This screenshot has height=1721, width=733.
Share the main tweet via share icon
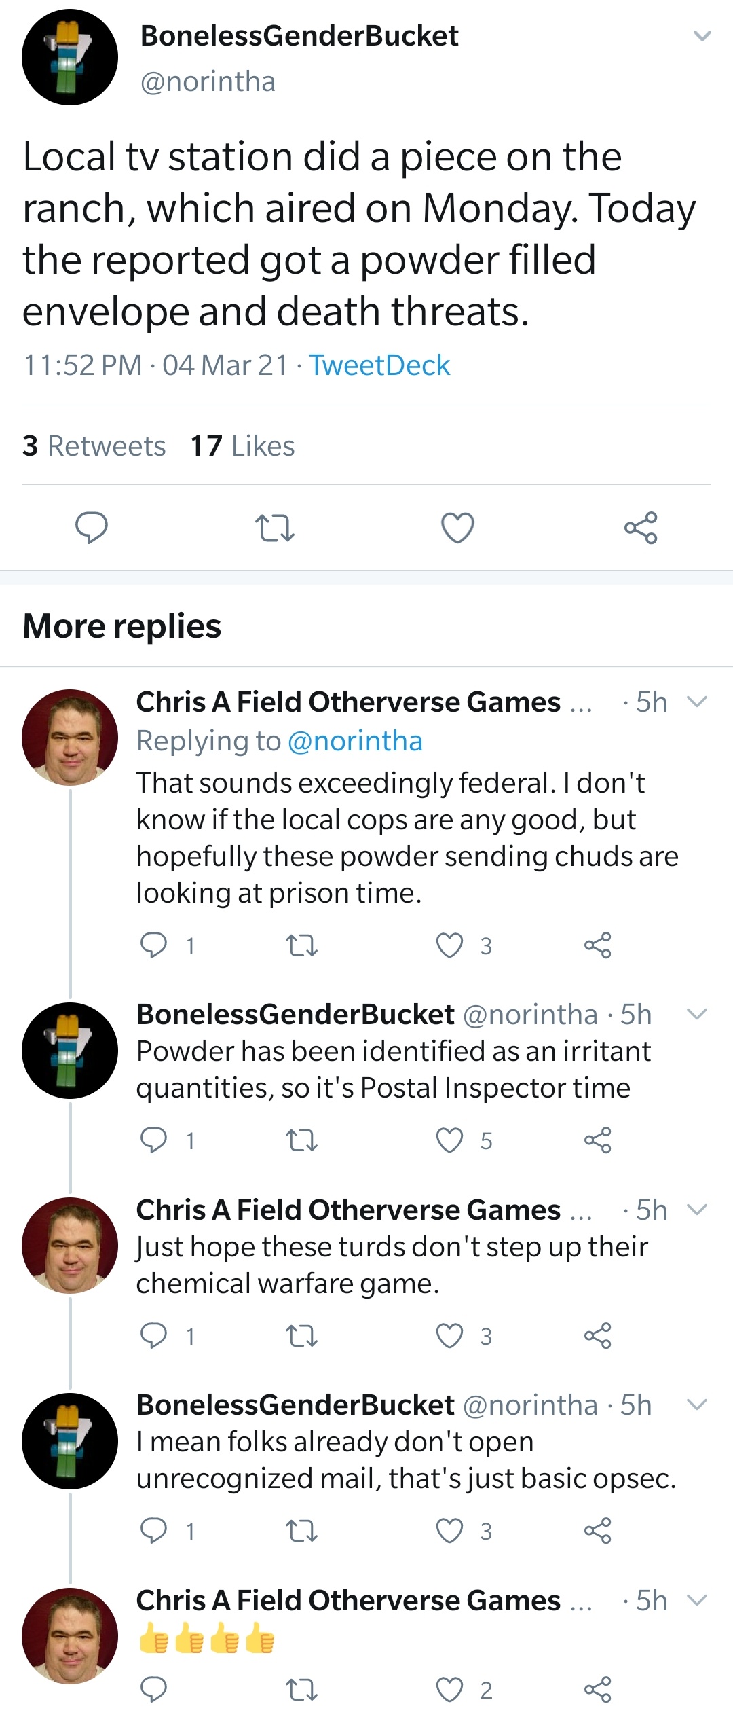[x=641, y=528]
